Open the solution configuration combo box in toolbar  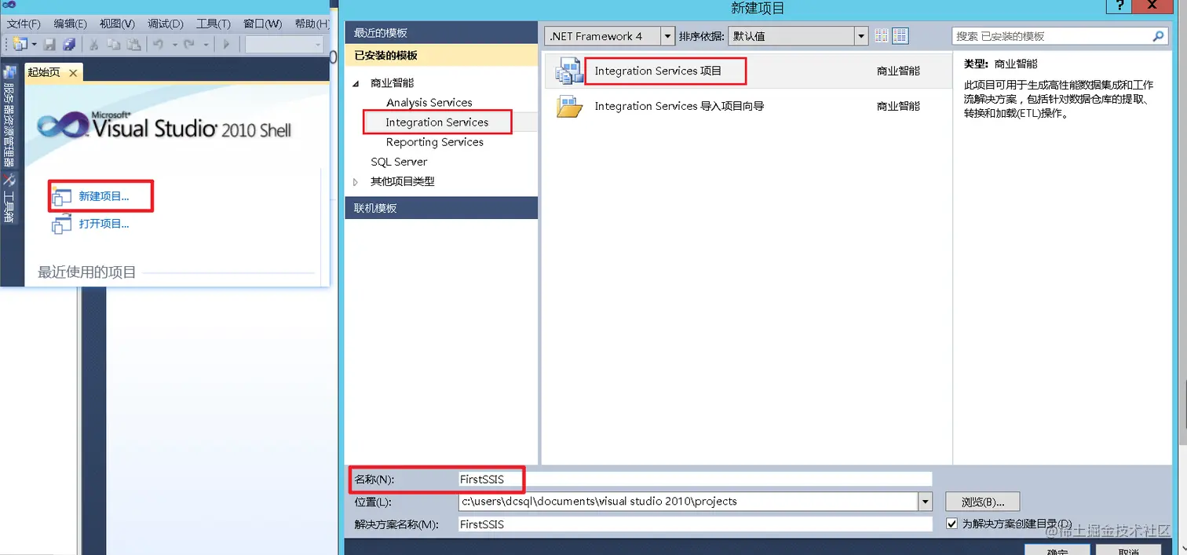point(284,45)
